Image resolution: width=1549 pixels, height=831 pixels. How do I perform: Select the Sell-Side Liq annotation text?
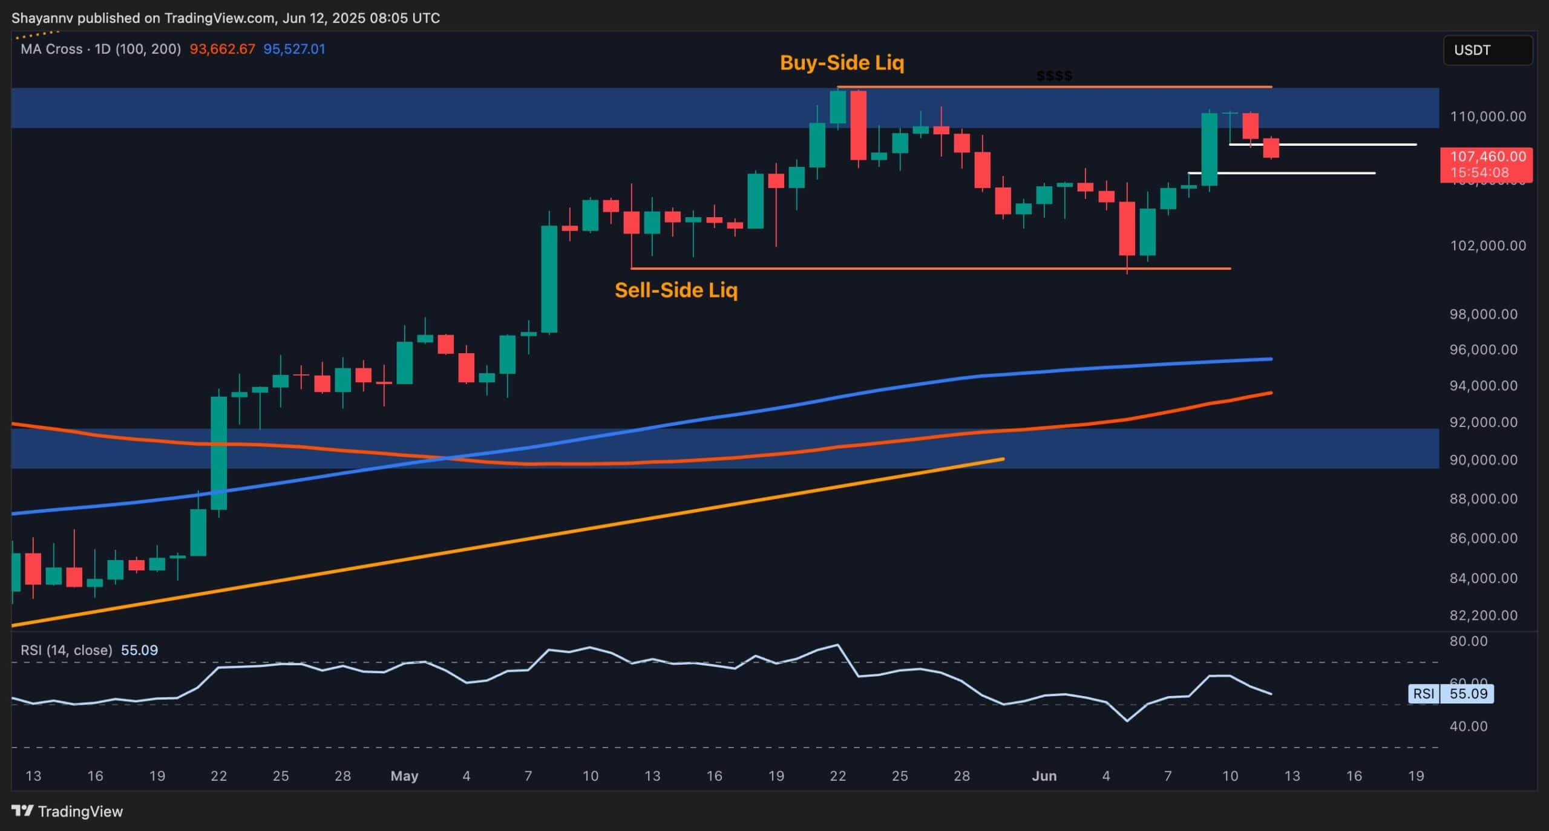pos(677,290)
